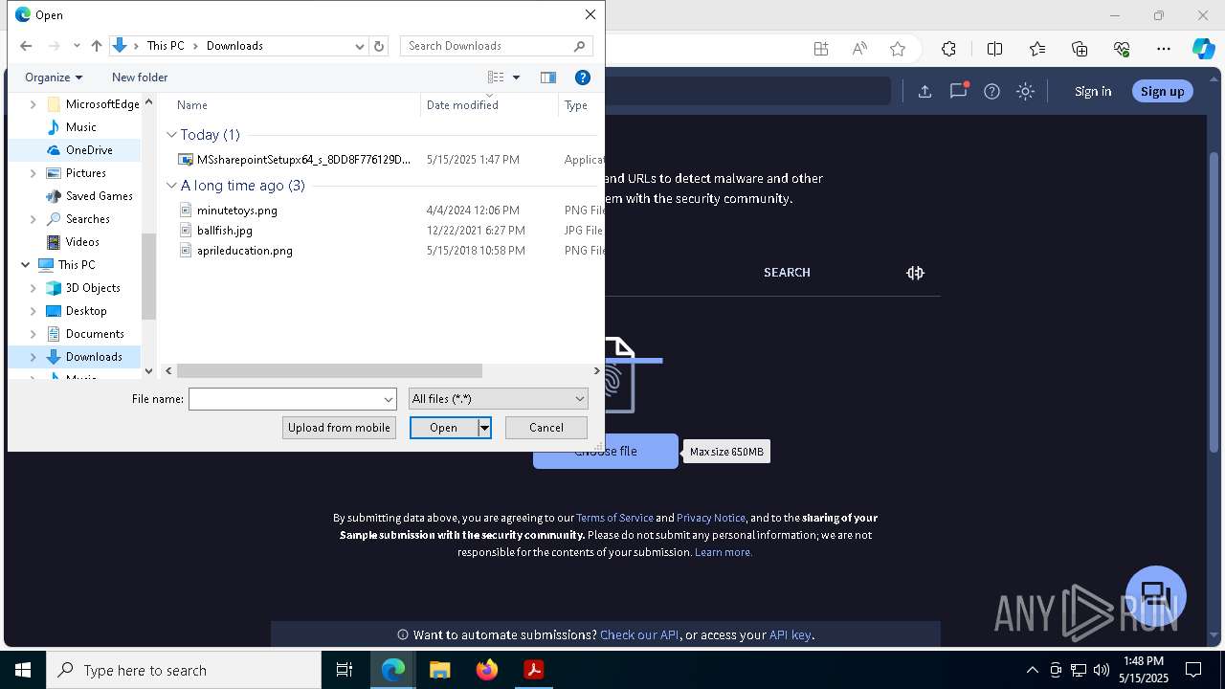This screenshot has height=689, width=1225.
Task: Toggle light/dark theme icon
Action: point(1025,92)
